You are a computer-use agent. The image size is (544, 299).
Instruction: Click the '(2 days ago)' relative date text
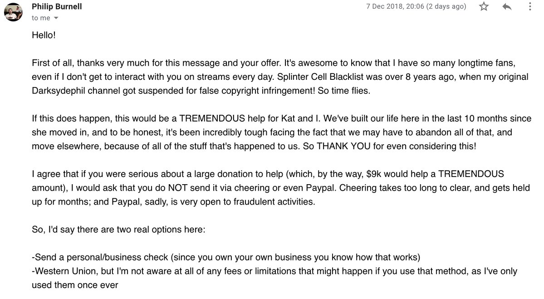tap(446, 6)
